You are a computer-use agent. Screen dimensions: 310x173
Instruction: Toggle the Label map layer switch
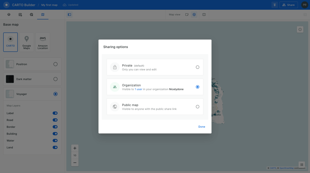(x=55, y=113)
